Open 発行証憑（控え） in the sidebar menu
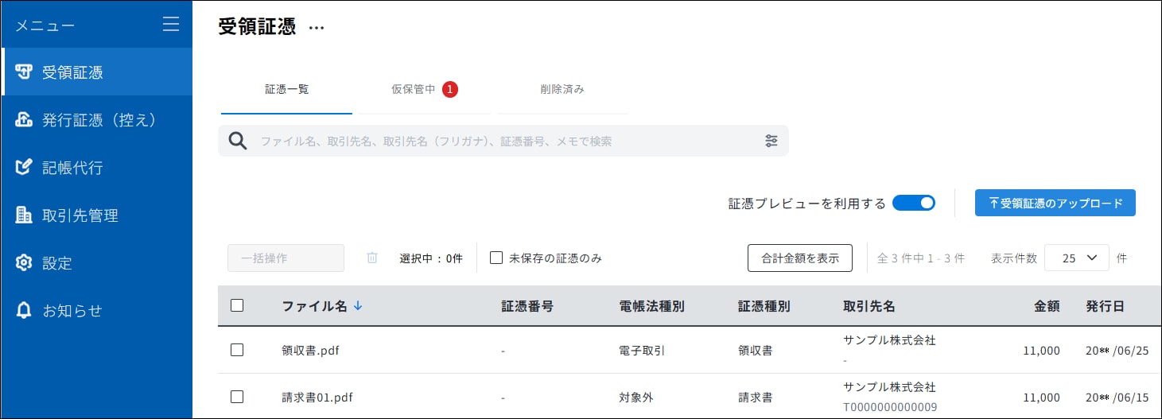1162x419 pixels. [x=96, y=120]
